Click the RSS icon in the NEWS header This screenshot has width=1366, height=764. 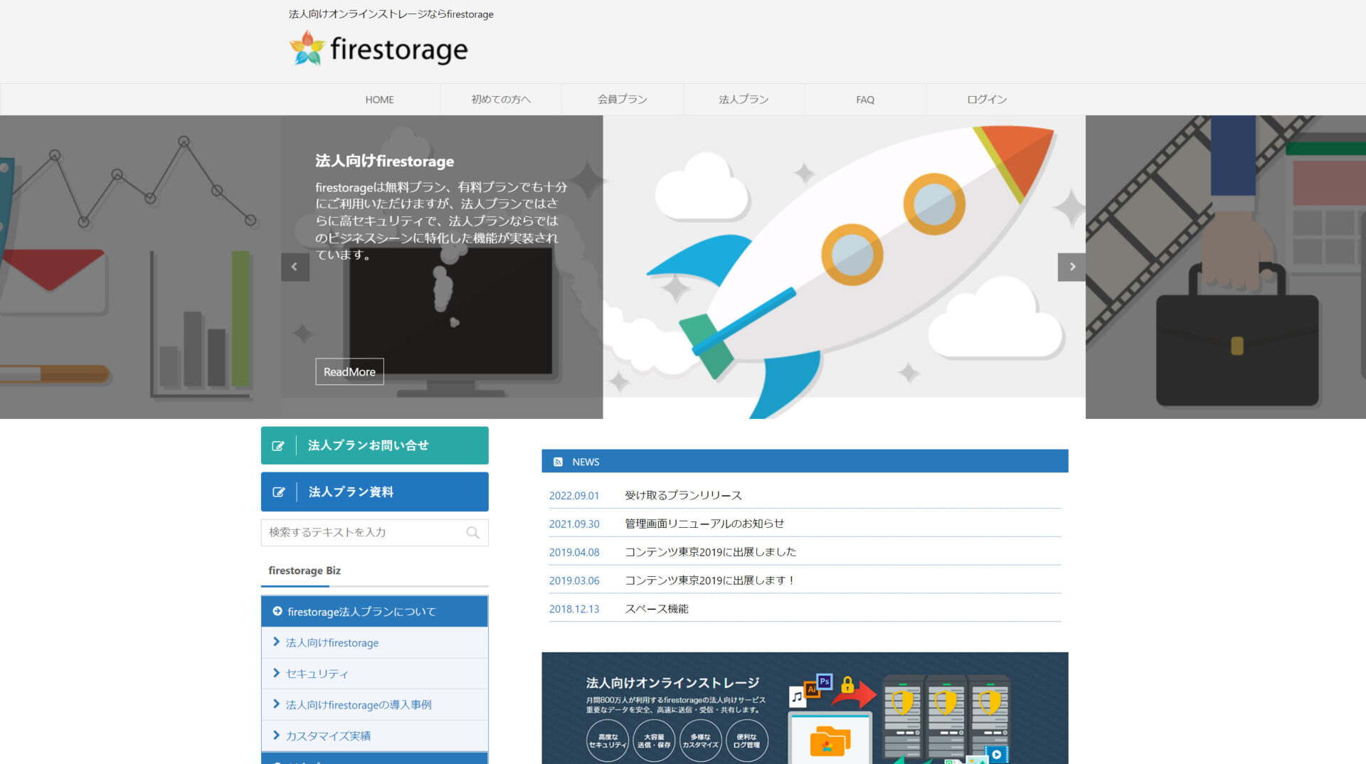click(558, 461)
